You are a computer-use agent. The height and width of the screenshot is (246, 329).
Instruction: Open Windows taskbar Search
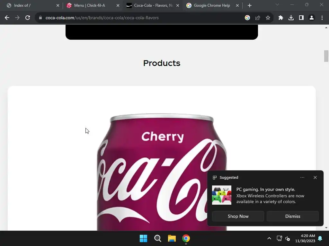click(x=157, y=238)
